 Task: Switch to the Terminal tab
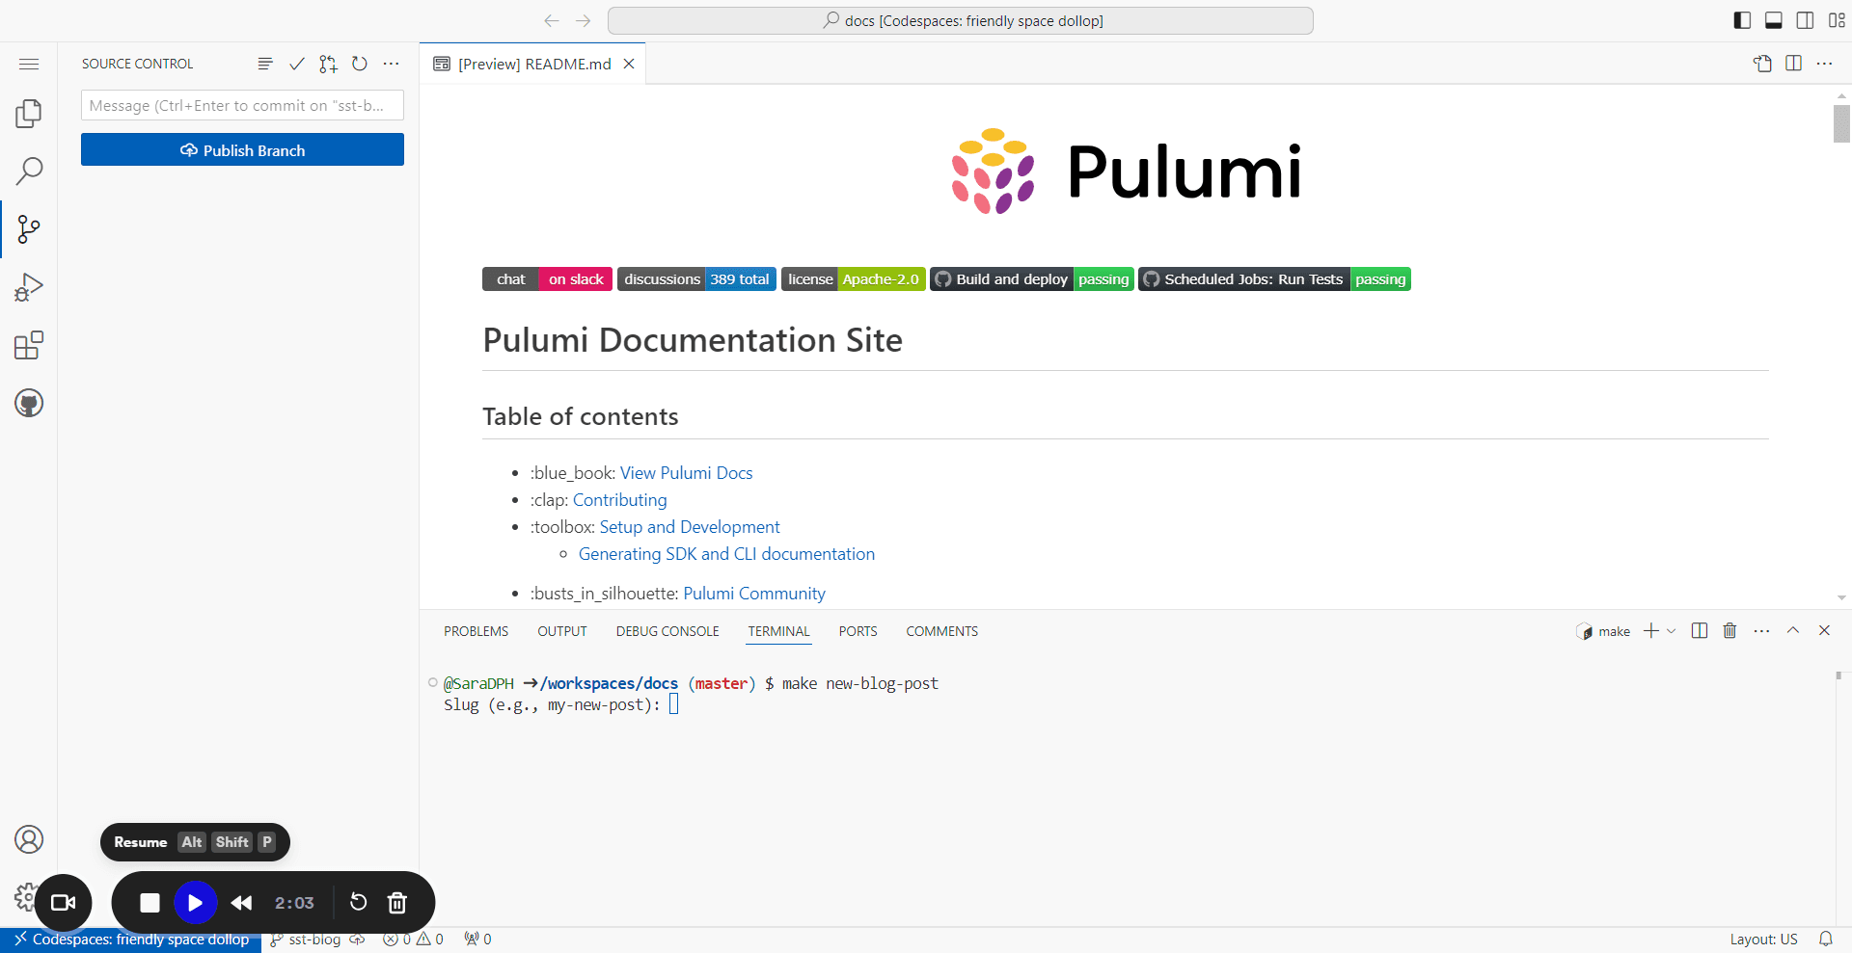click(779, 631)
